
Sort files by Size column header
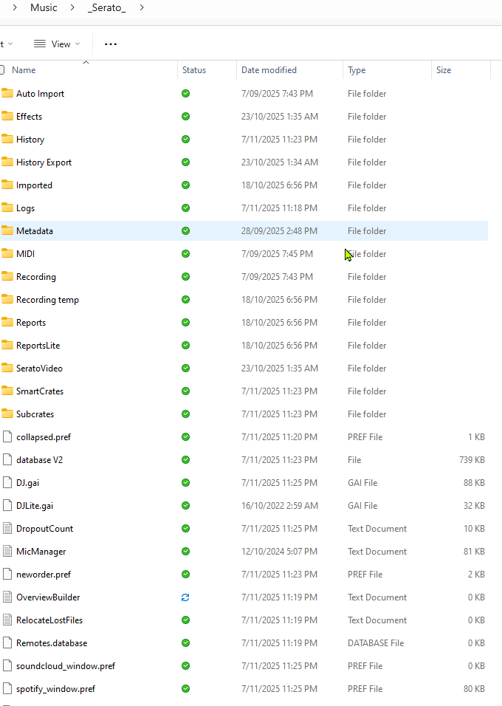444,70
